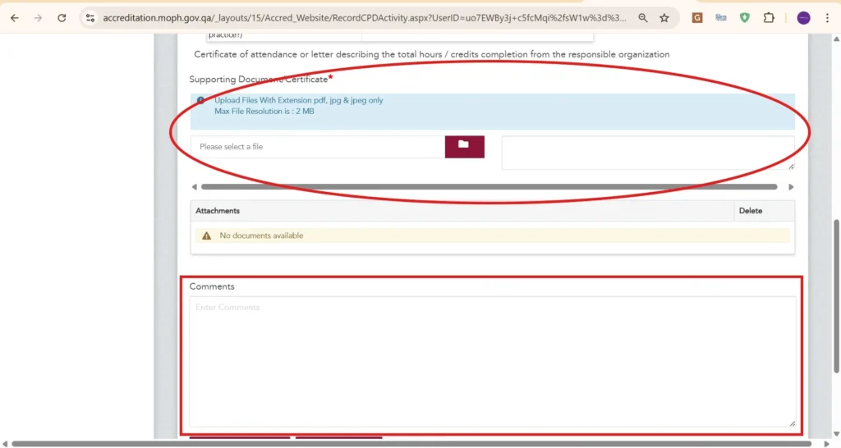
Task: Open the green shield extension
Action: coord(744,18)
